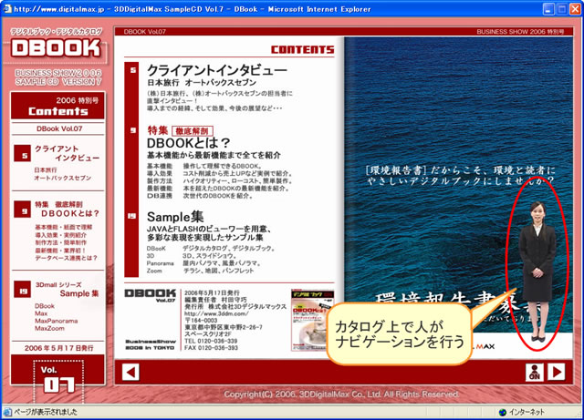
Task: Open クライアントインタビュー heading on contents page
Action: (x=217, y=70)
